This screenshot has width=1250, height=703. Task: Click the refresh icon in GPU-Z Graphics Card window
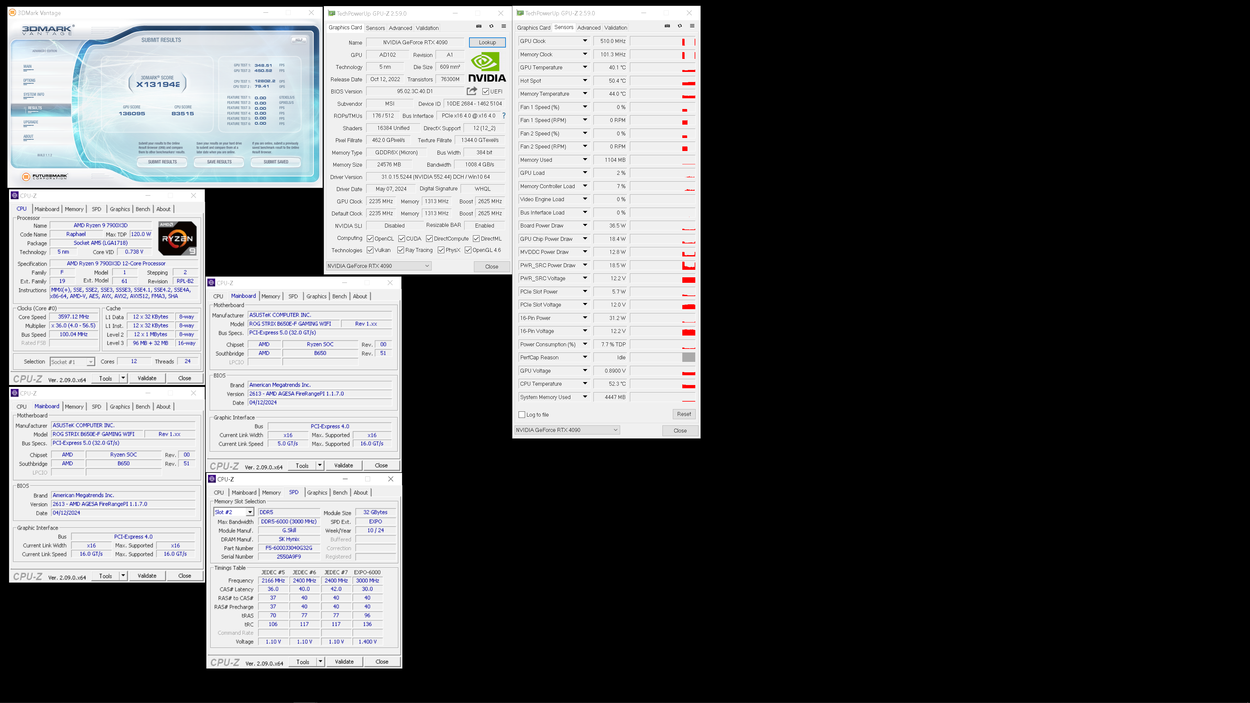click(x=491, y=26)
